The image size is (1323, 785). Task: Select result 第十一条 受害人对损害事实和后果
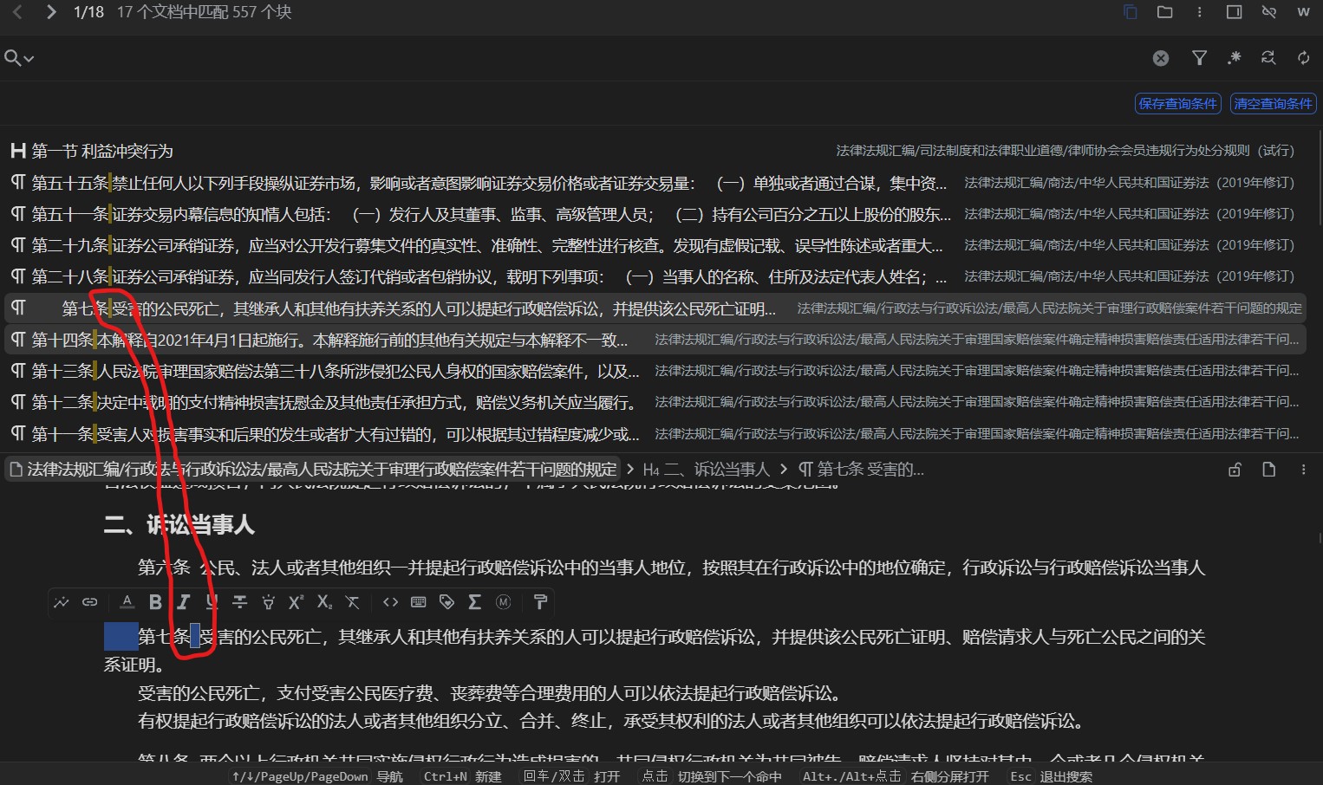pos(655,433)
